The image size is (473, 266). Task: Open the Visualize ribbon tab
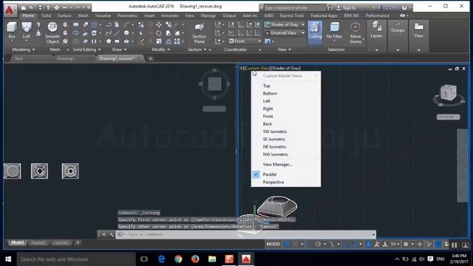[103, 16]
